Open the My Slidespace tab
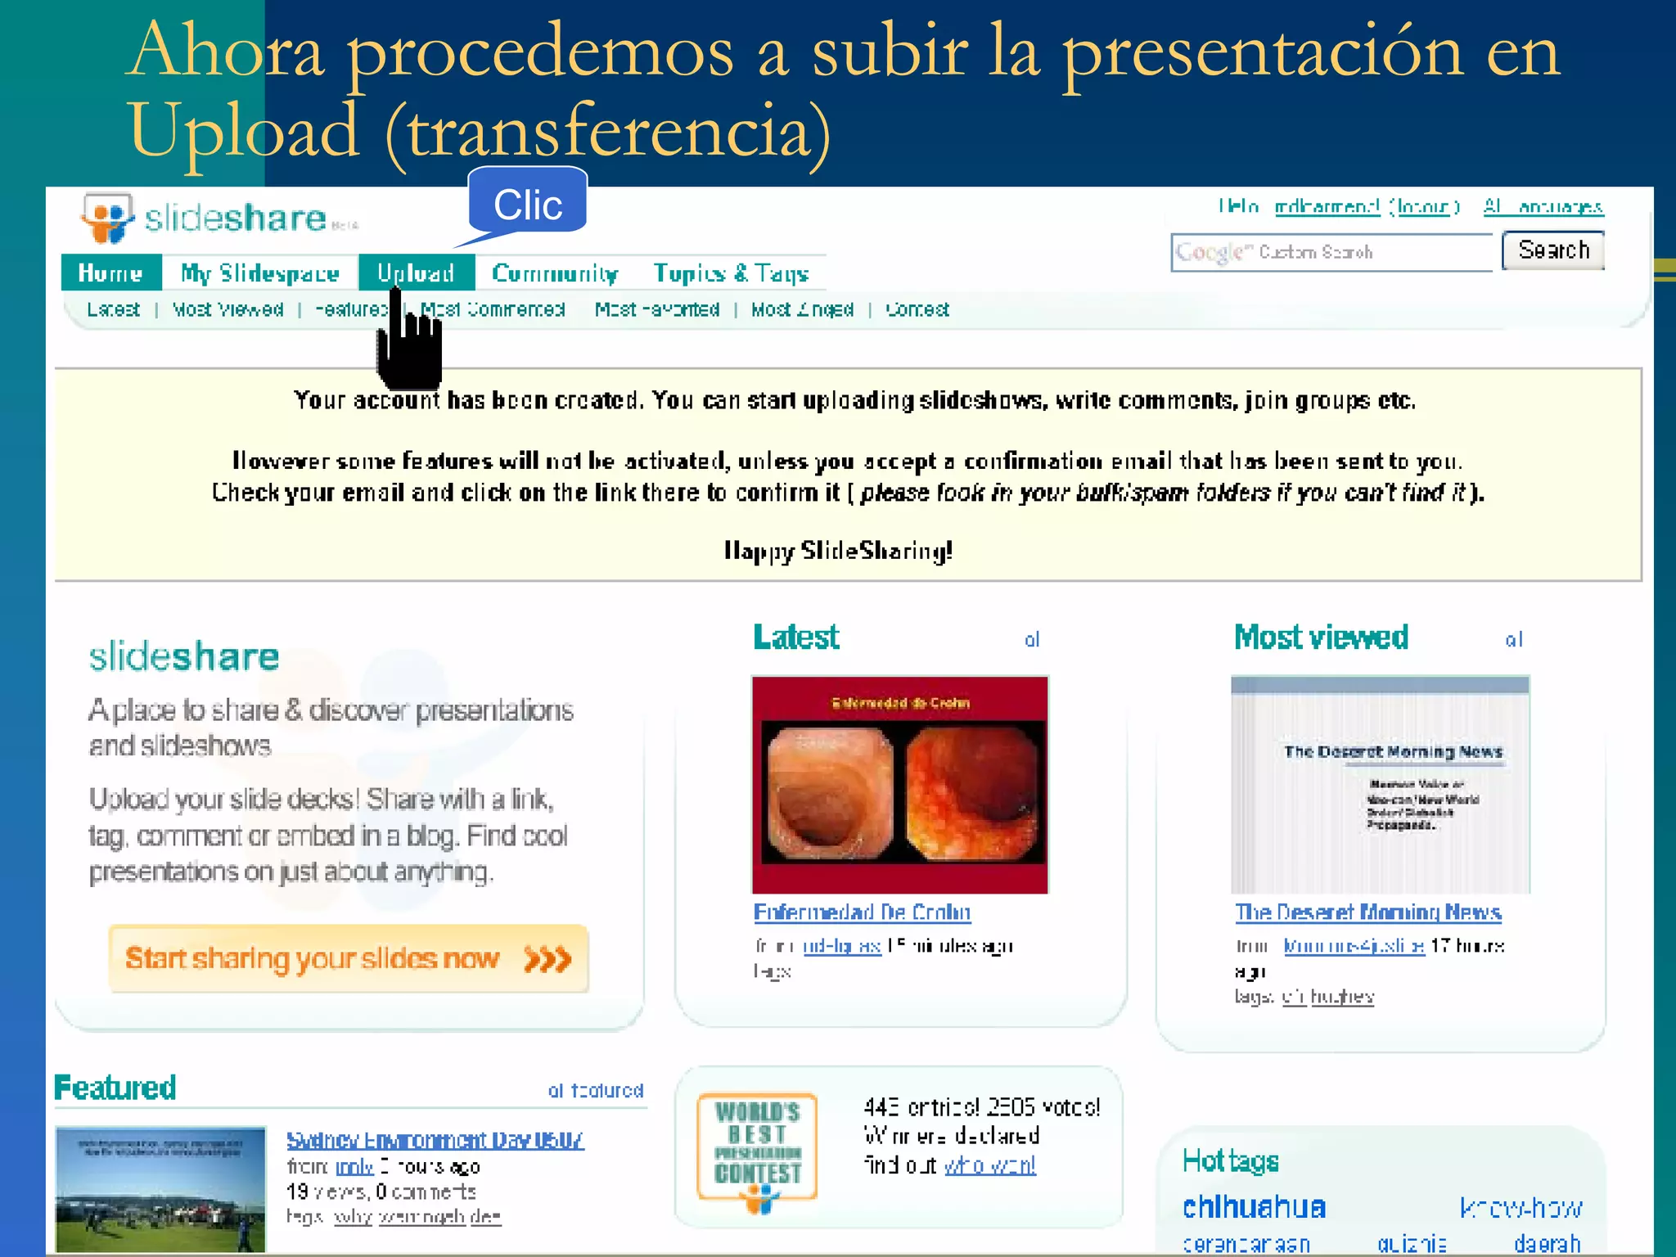This screenshot has width=1676, height=1257. [x=260, y=273]
